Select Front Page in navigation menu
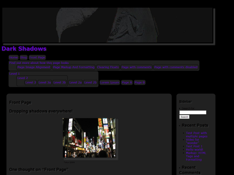 click(x=37, y=58)
